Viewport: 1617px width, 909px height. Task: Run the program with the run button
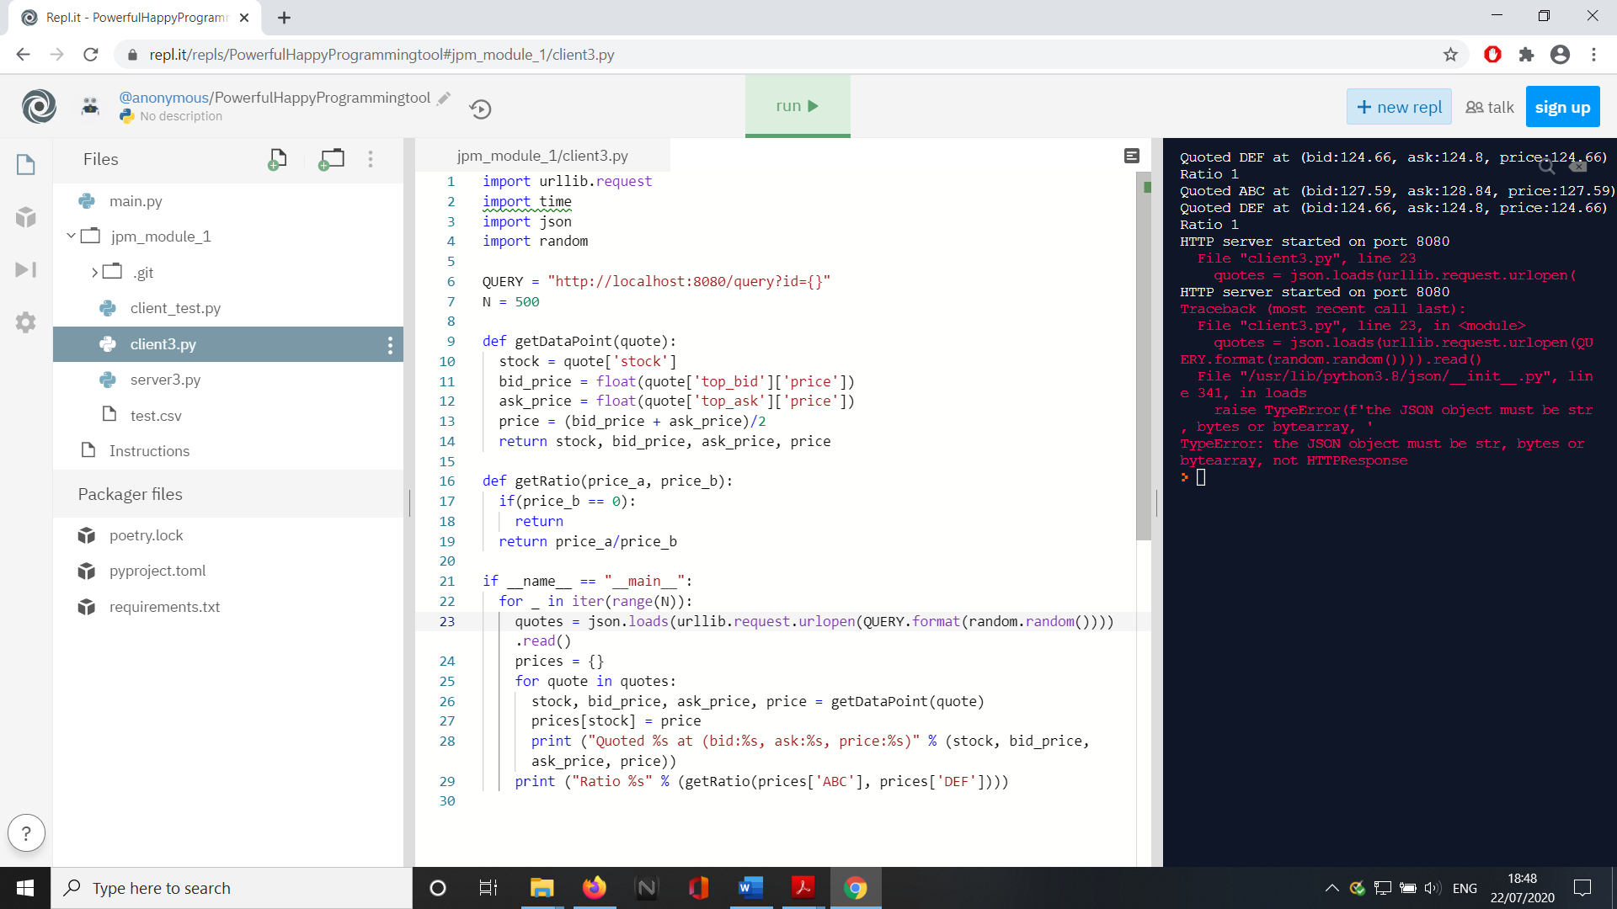[x=797, y=106]
